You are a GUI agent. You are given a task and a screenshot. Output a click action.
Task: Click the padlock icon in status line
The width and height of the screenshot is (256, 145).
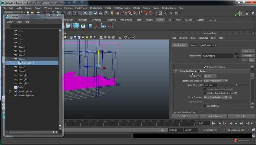point(112,13)
